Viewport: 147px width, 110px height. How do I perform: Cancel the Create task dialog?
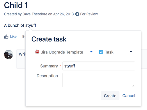click(129, 96)
